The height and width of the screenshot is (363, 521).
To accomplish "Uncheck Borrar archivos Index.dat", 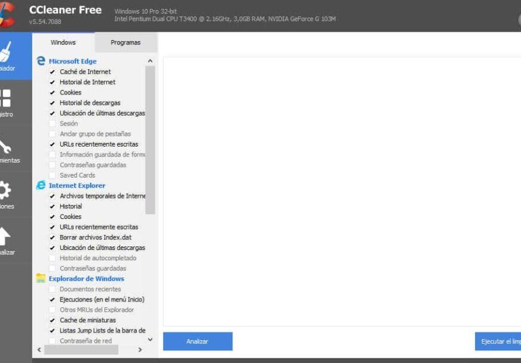I will coord(52,237).
